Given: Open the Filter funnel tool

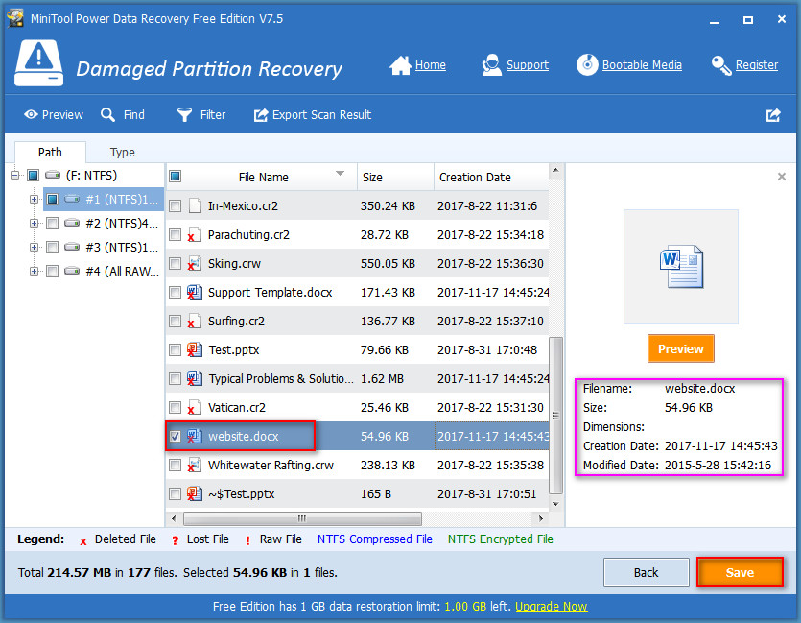Looking at the screenshot, I should coord(200,115).
